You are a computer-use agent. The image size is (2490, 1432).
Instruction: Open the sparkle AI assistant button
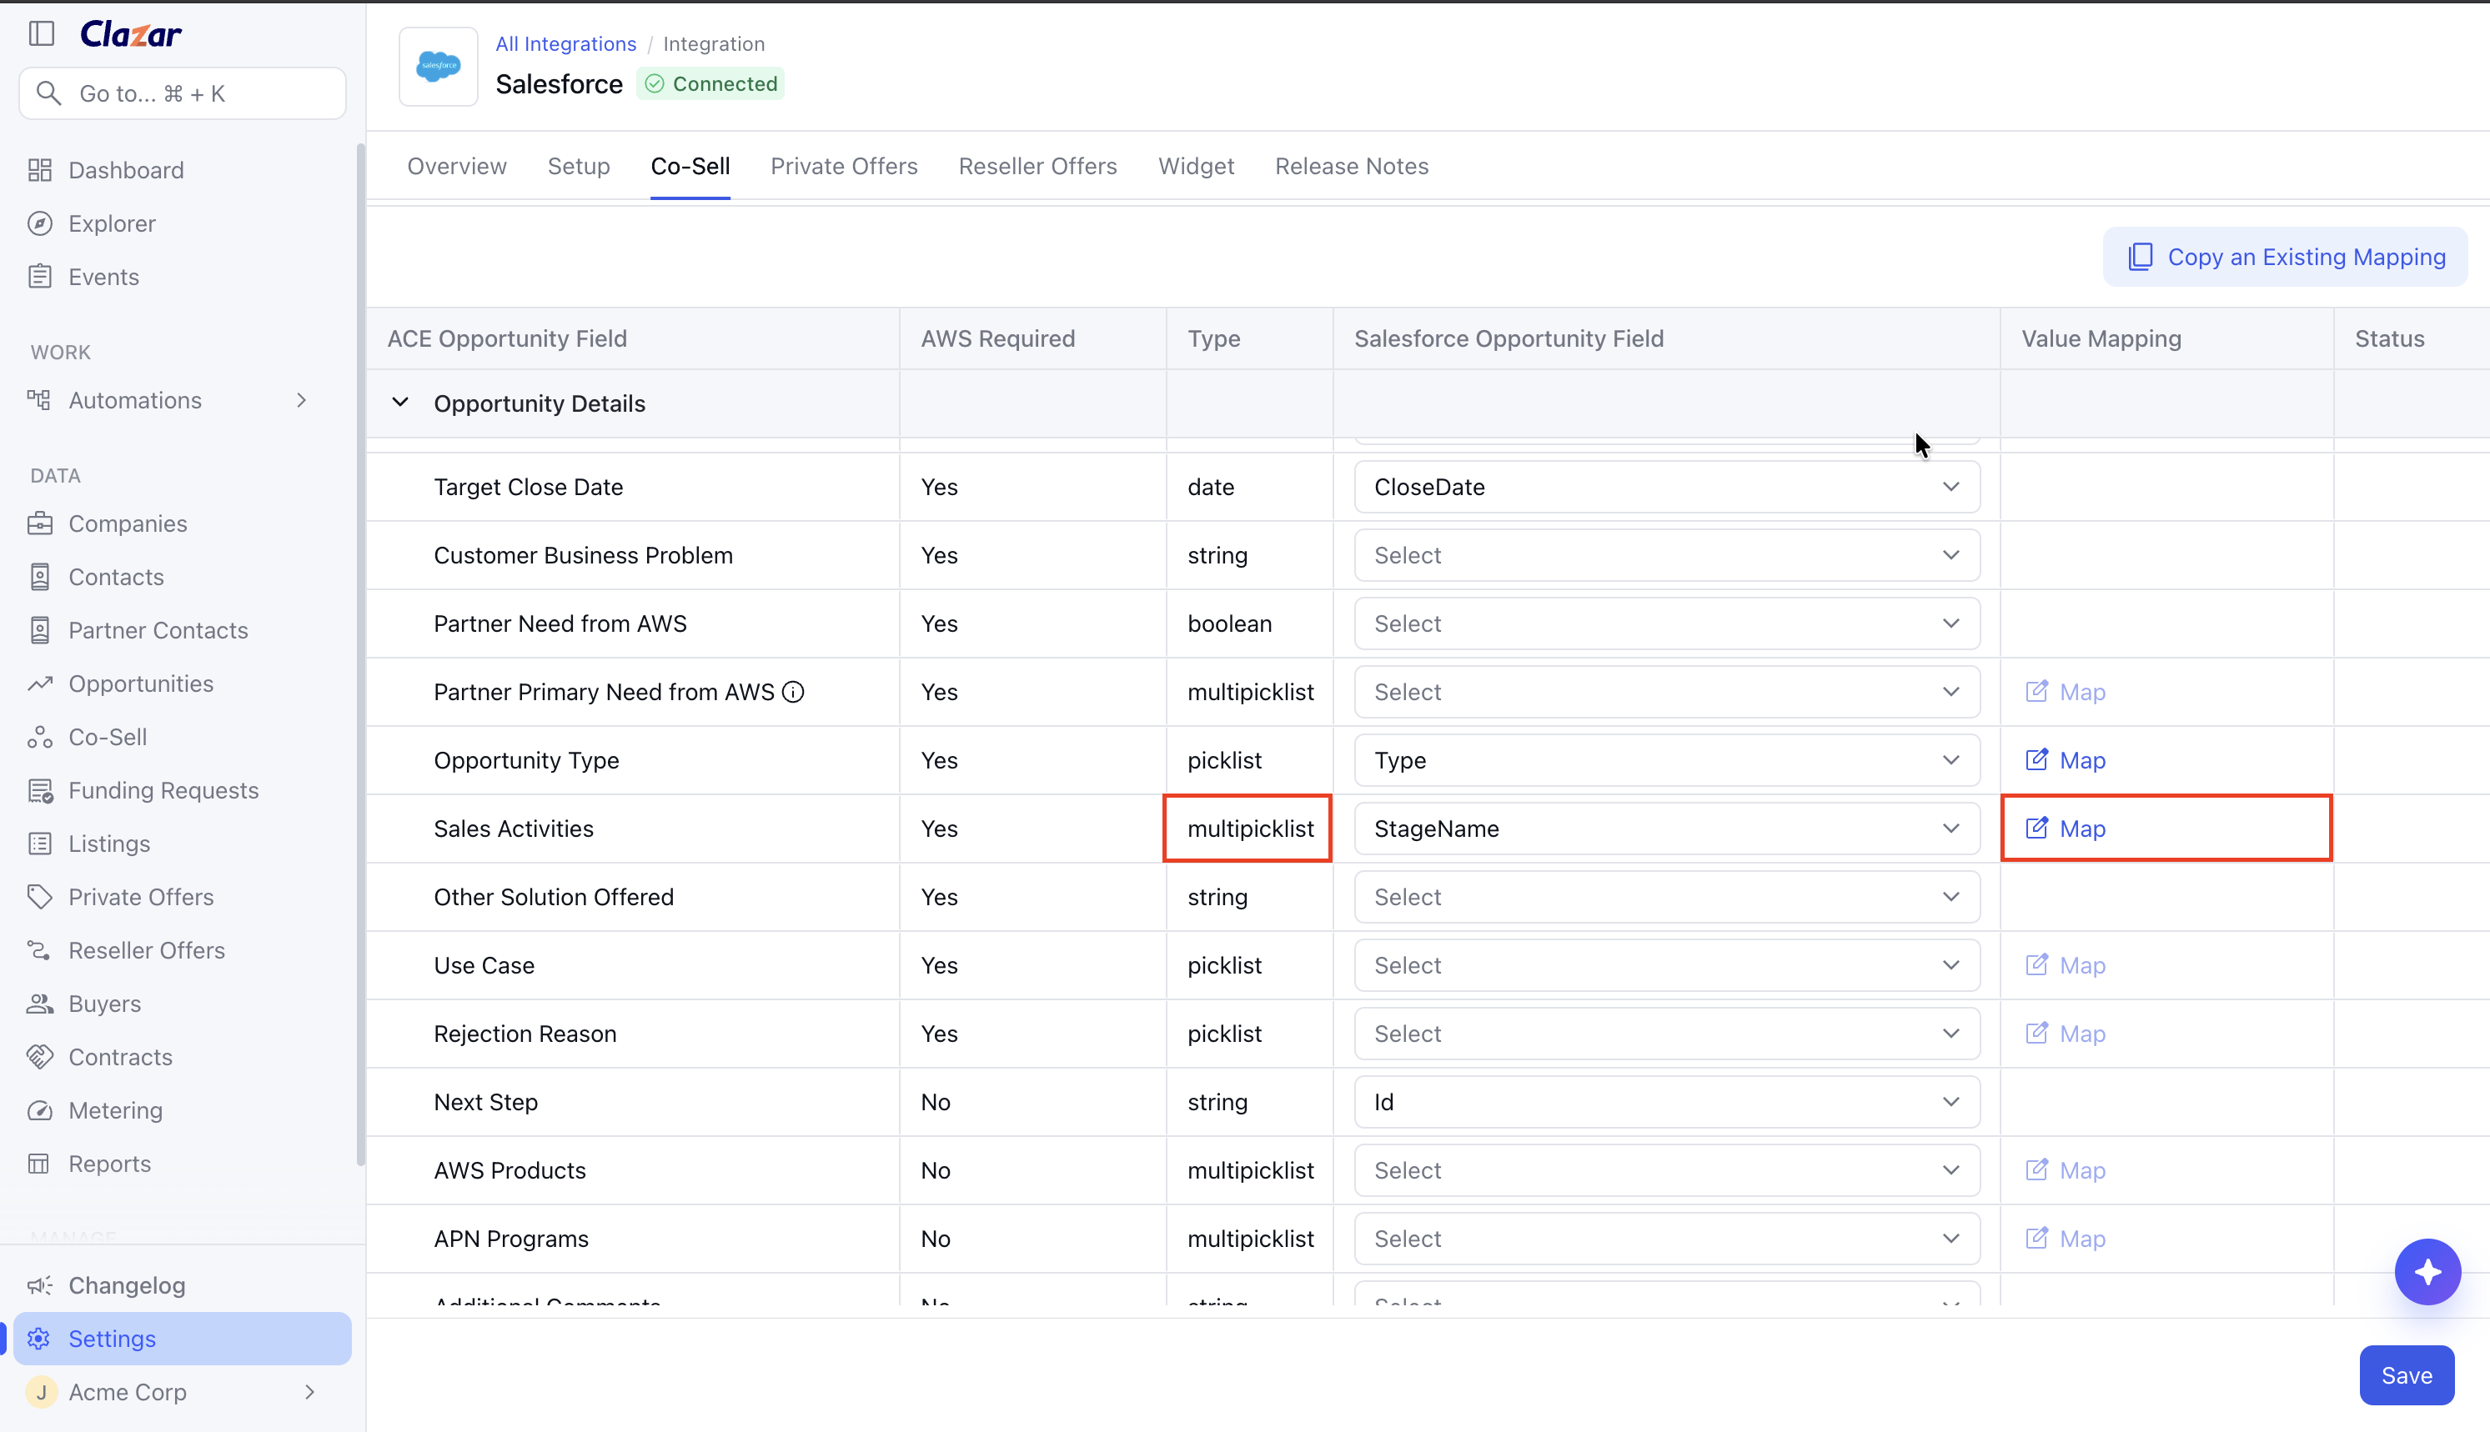[2427, 1272]
